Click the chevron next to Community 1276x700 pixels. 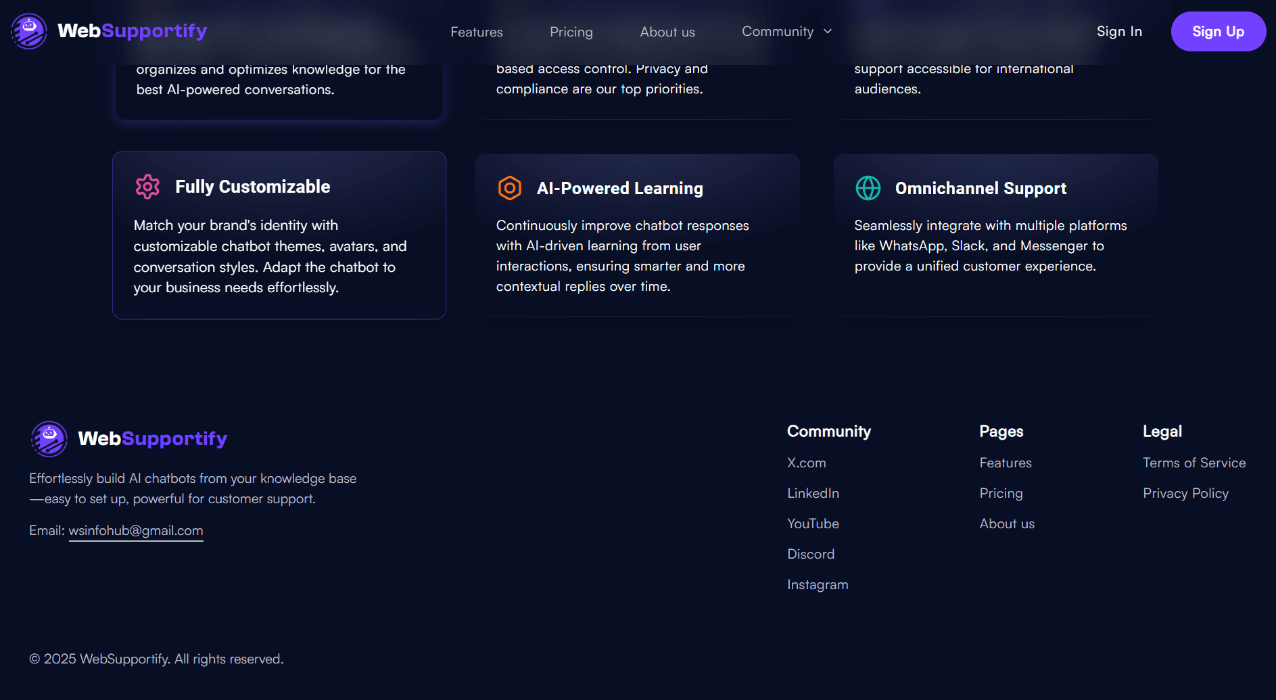tap(827, 31)
